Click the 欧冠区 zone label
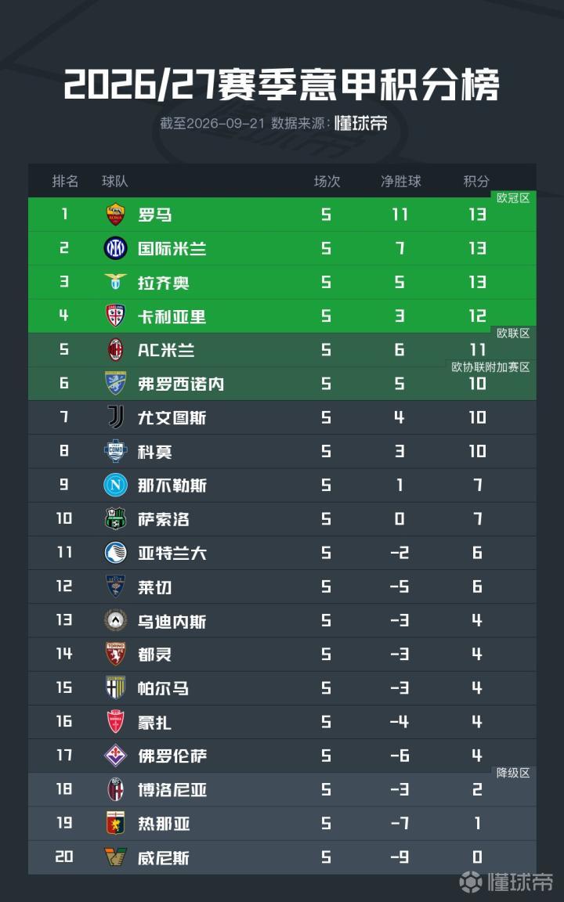 pos(513,198)
